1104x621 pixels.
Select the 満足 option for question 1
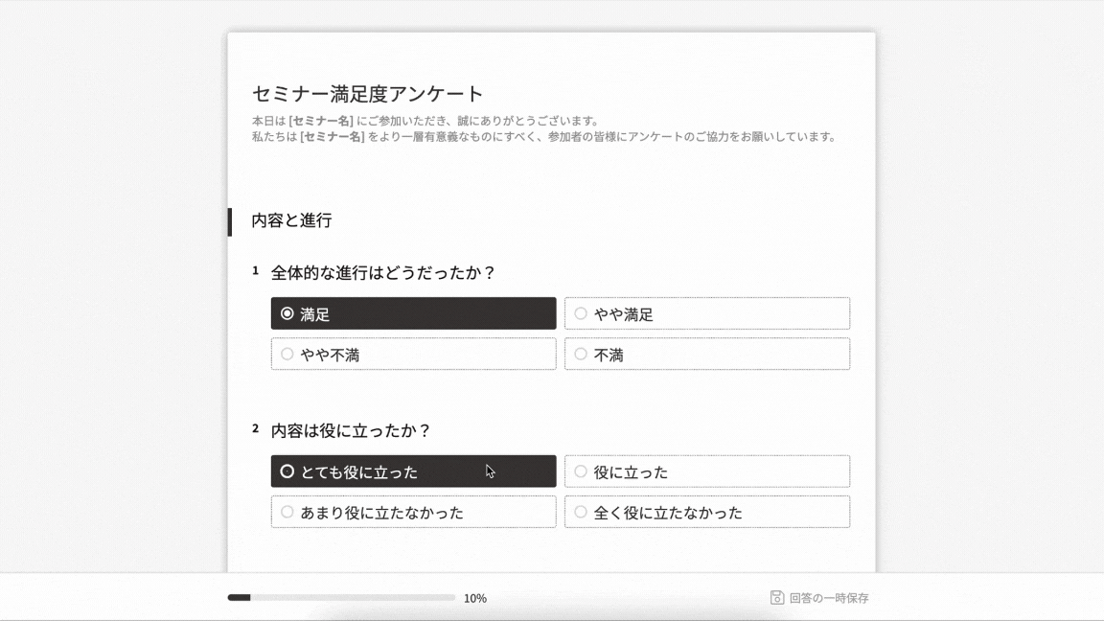[413, 313]
